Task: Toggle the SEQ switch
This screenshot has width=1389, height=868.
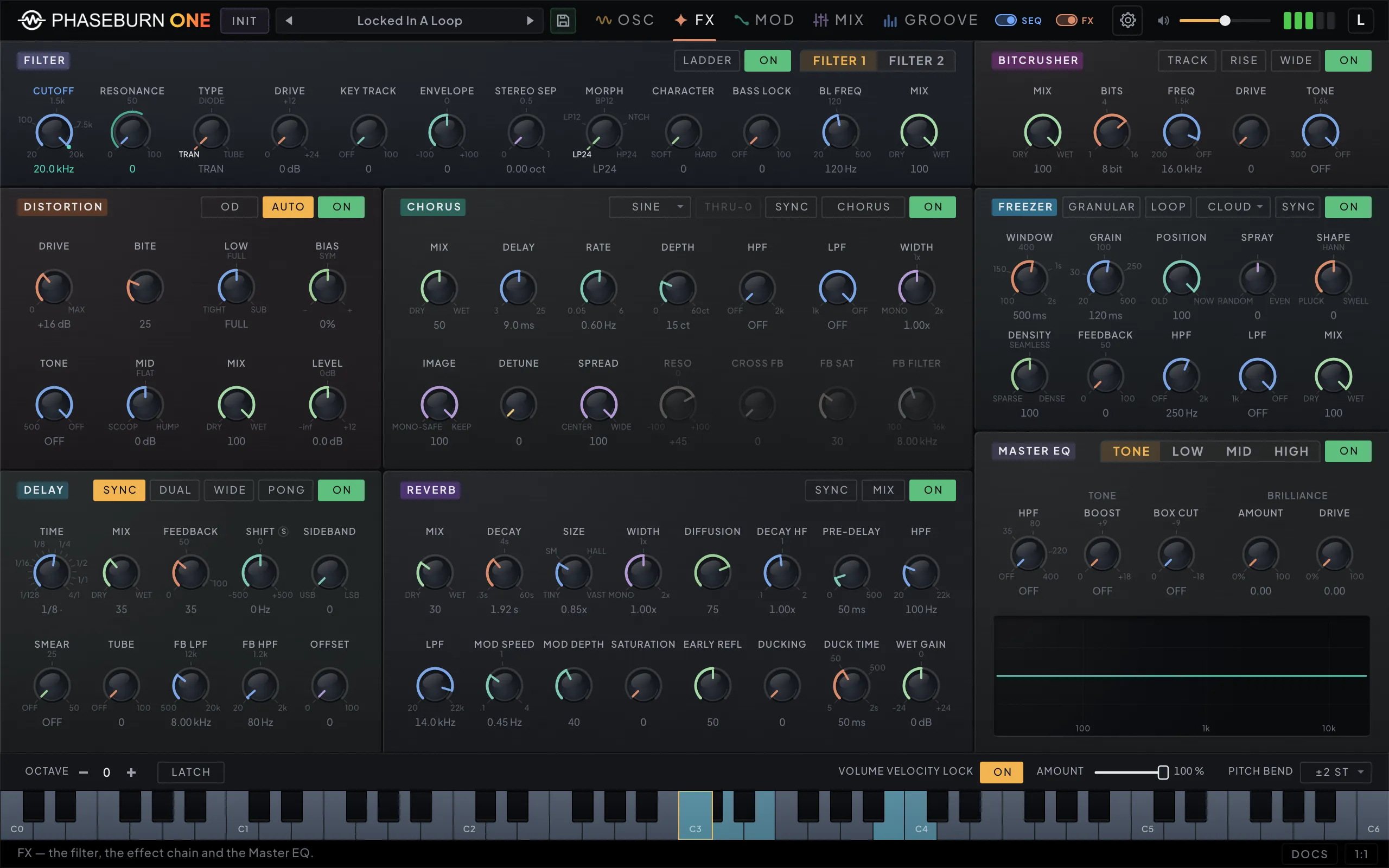Action: (x=1005, y=21)
